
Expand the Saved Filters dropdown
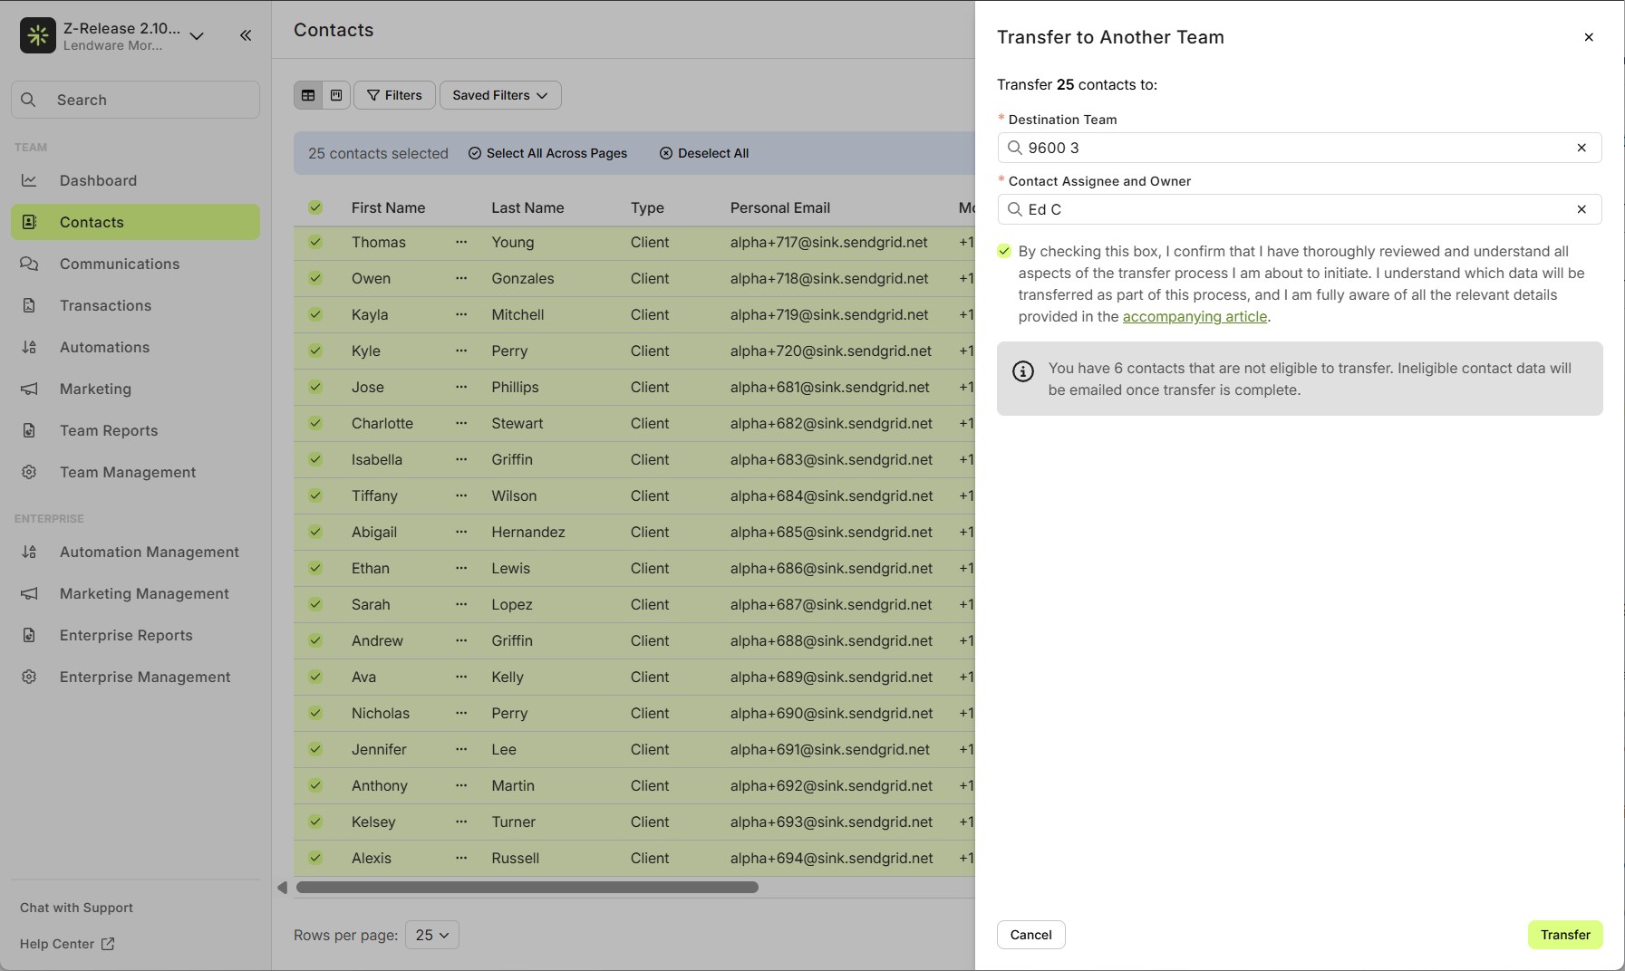500,95
